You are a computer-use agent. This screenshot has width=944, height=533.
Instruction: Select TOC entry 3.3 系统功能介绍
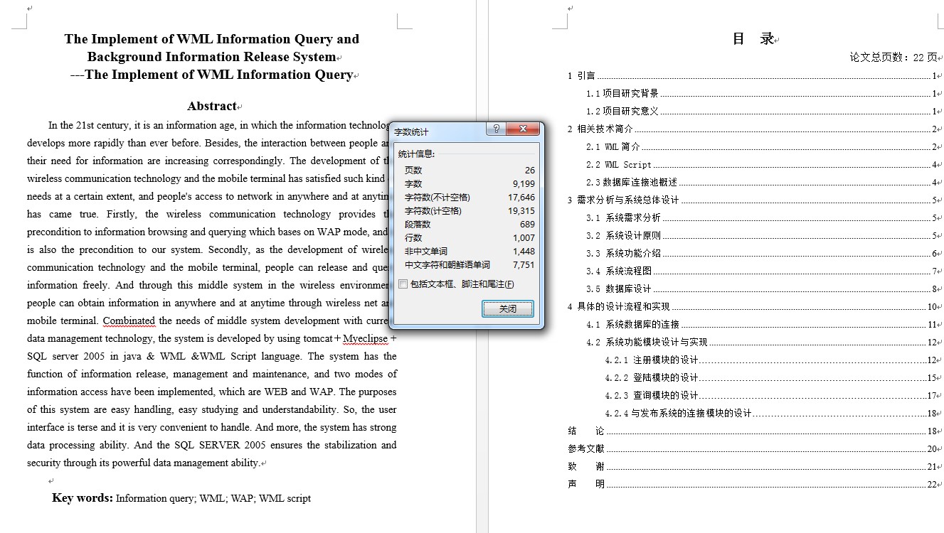tap(762, 253)
